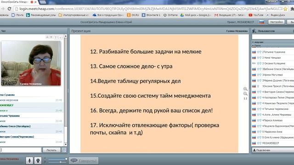Open the Gmail Входящие (27) bookmark
Screen dimensions: 294x165
point(230,15)
